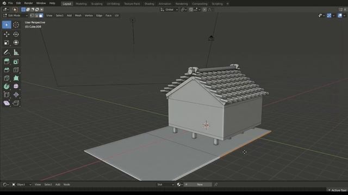Open the pivot point dropdown

[183, 10]
